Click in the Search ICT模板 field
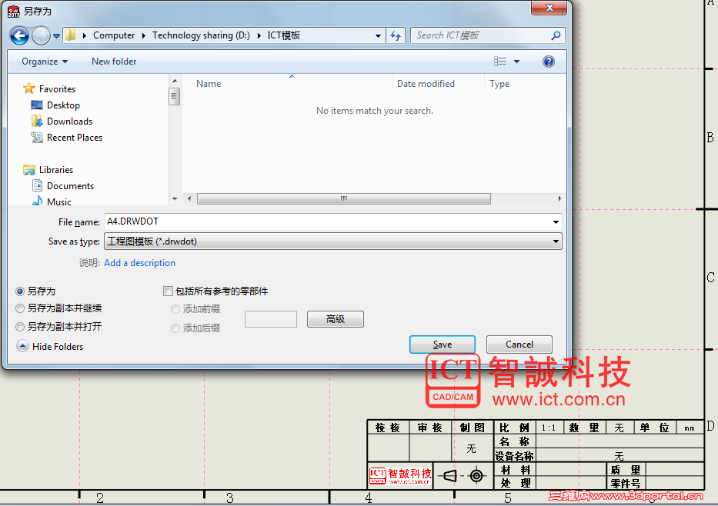This screenshot has height=506, width=718. click(481, 35)
